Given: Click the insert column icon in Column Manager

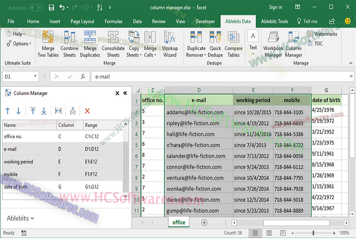Looking at the screenshot, I should [73, 111].
